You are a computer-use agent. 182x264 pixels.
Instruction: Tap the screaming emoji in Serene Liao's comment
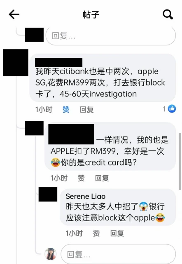tap(144, 206)
